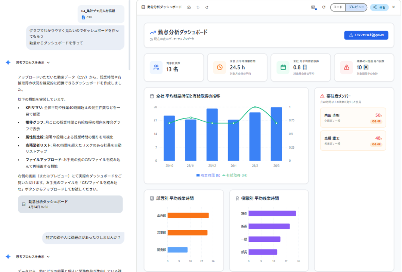The width and height of the screenshot is (402, 272).
Task: Click the CSV file icon in the attachment
Action: pyautogui.click(x=83, y=18)
